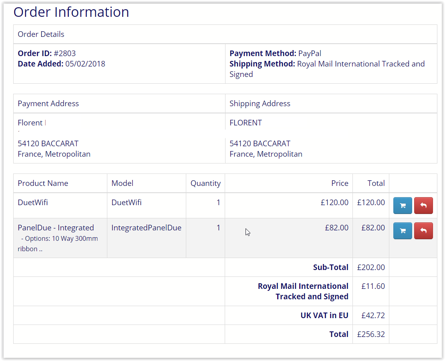Click the Order Information page heading
The image size is (445, 361).
pyautogui.click(x=71, y=12)
